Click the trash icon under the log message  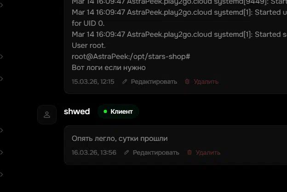click(187, 81)
